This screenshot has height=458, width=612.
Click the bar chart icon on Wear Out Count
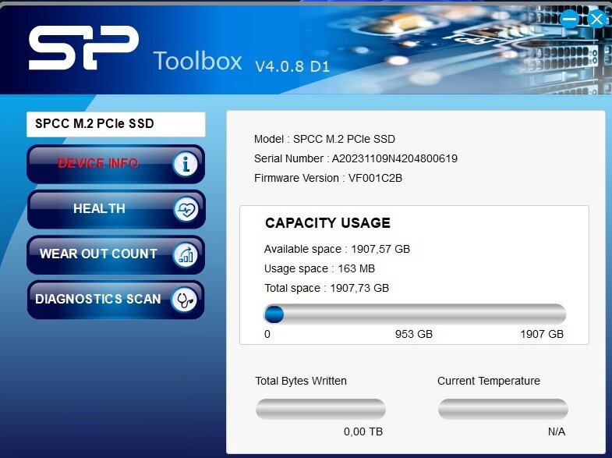pos(186,255)
